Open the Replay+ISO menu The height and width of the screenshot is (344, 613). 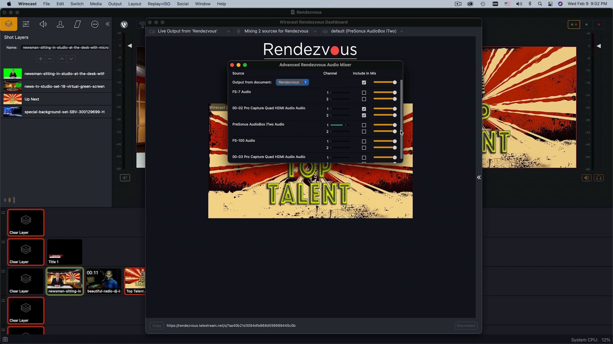159,4
